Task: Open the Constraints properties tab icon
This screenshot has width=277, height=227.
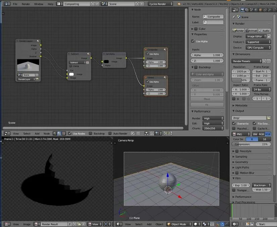Action: (265, 10)
